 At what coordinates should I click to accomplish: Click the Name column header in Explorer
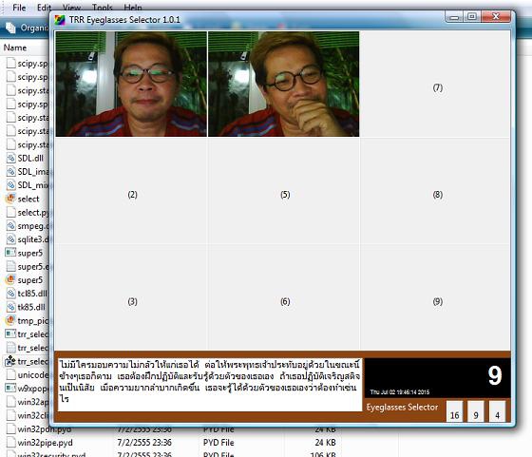coord(15,48)
